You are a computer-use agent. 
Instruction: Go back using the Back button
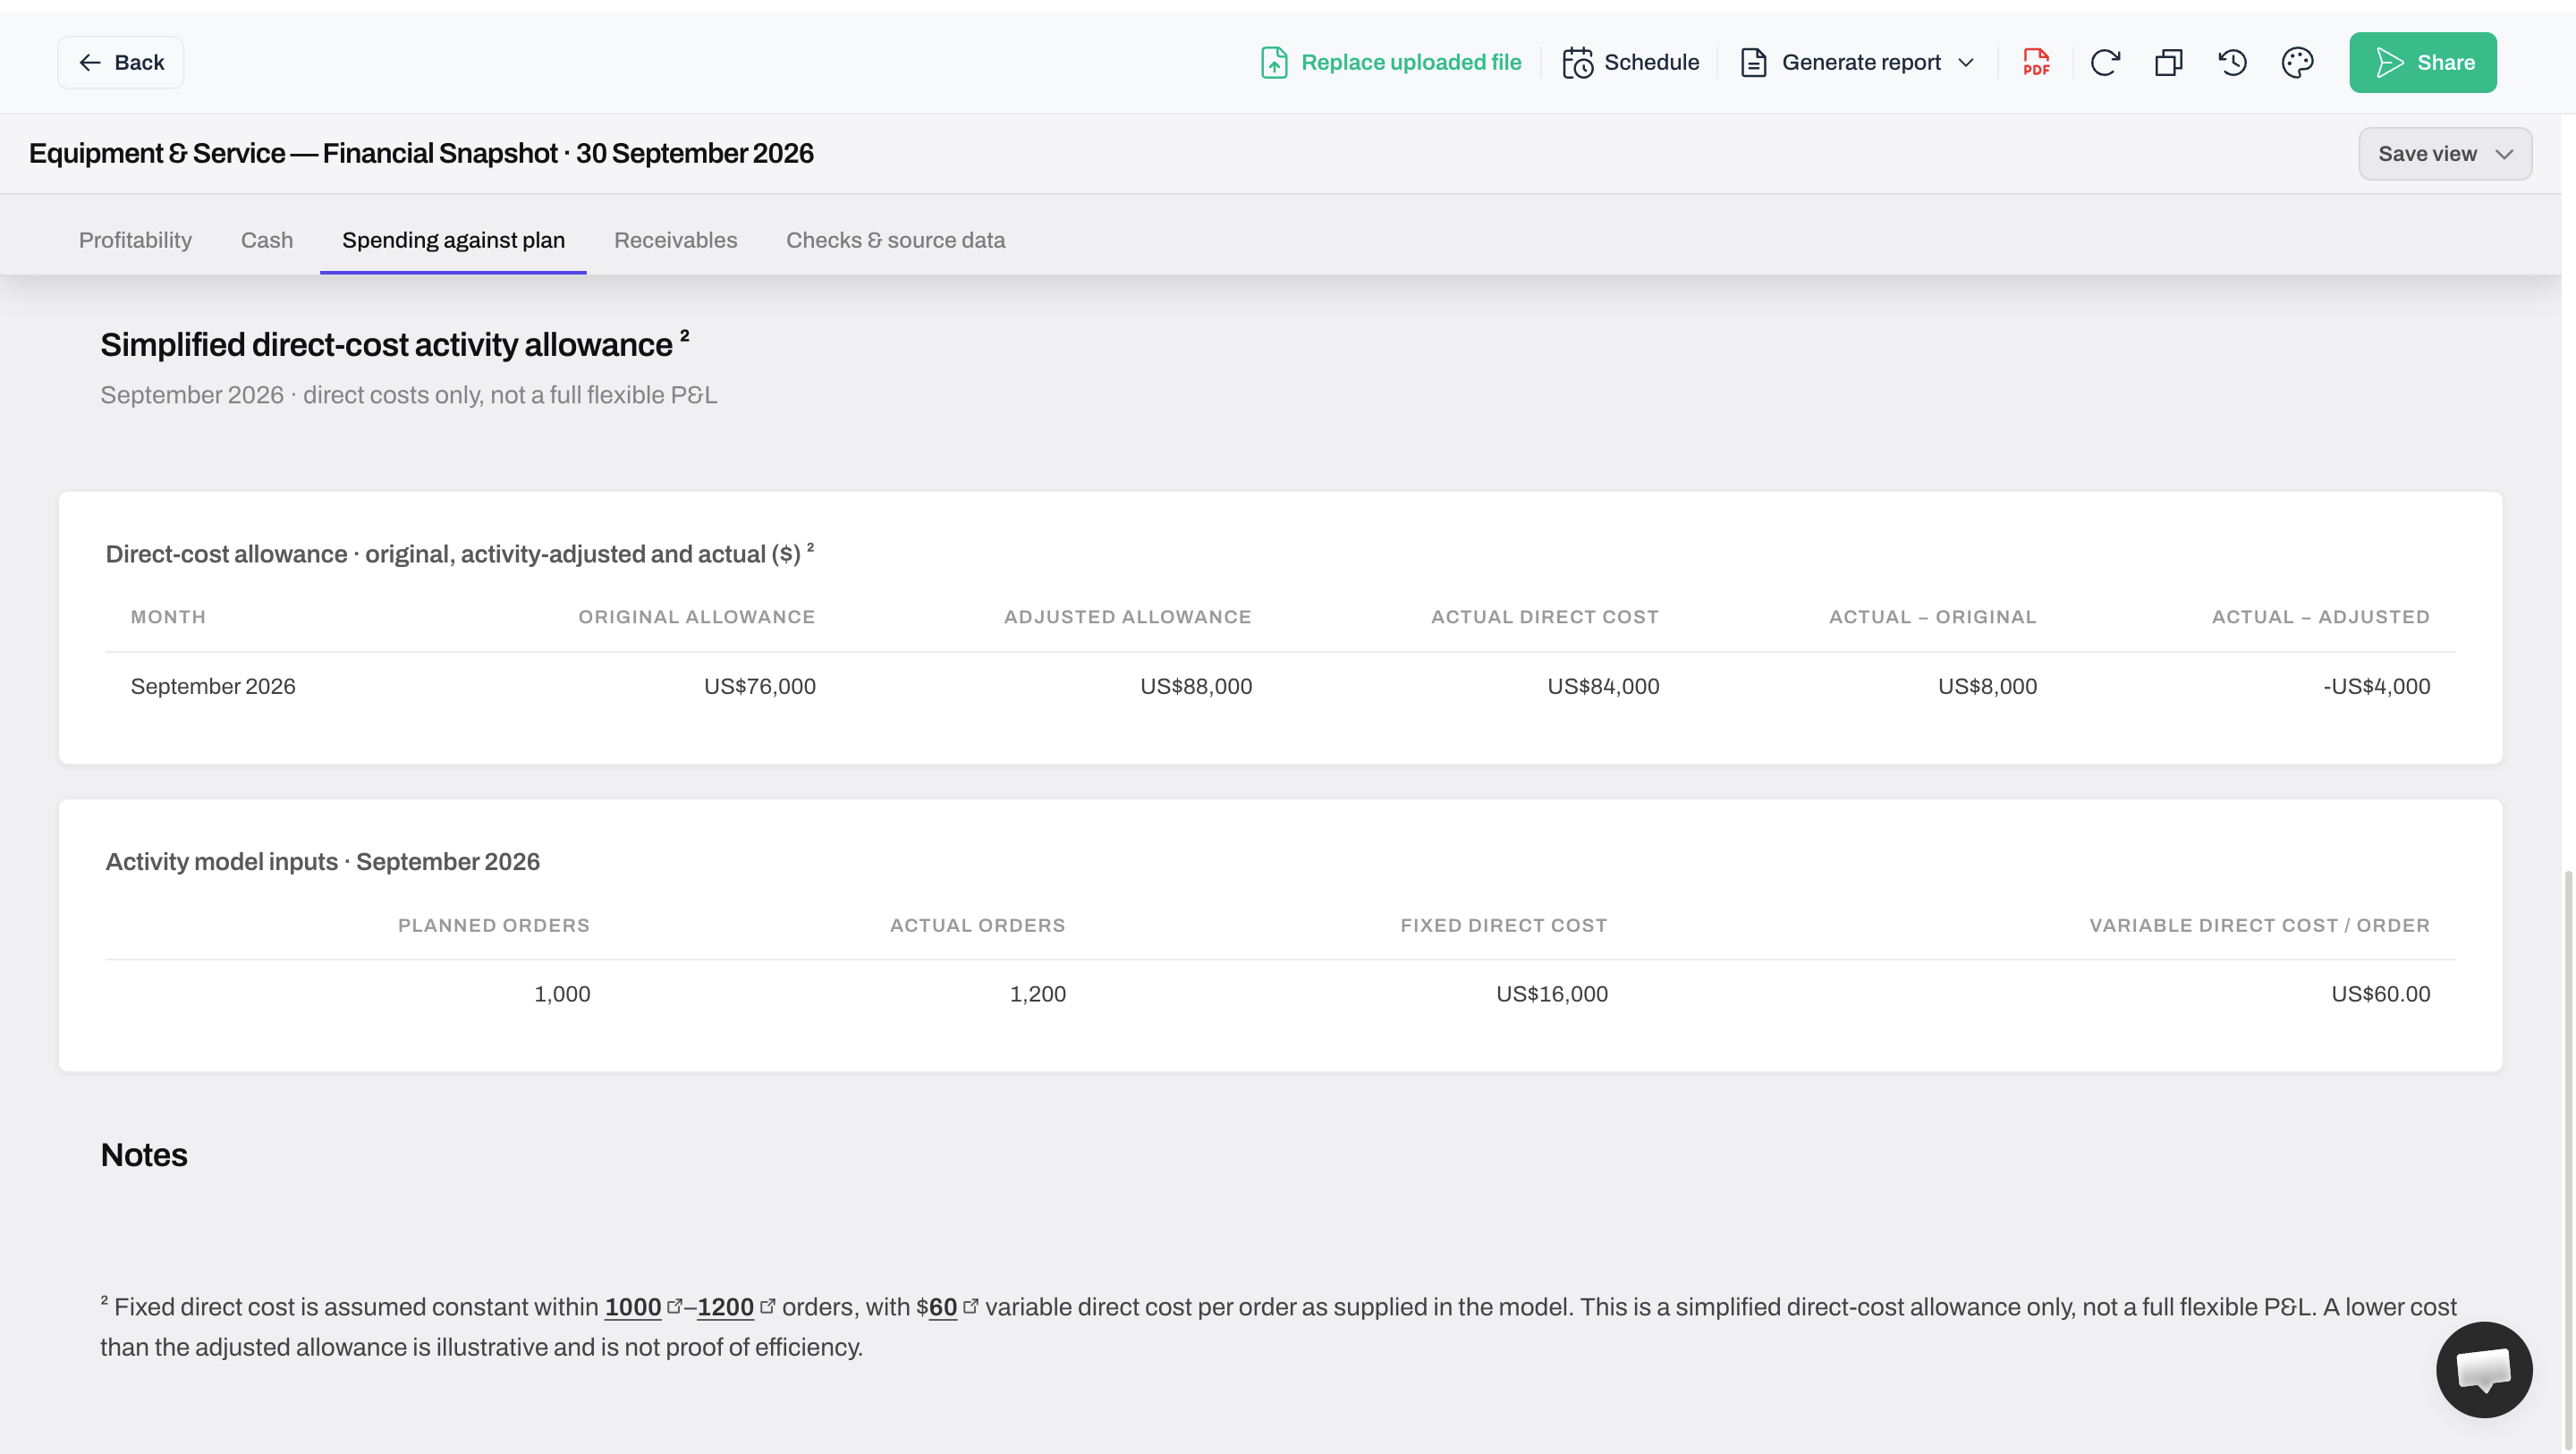click(x=120, y=62)
